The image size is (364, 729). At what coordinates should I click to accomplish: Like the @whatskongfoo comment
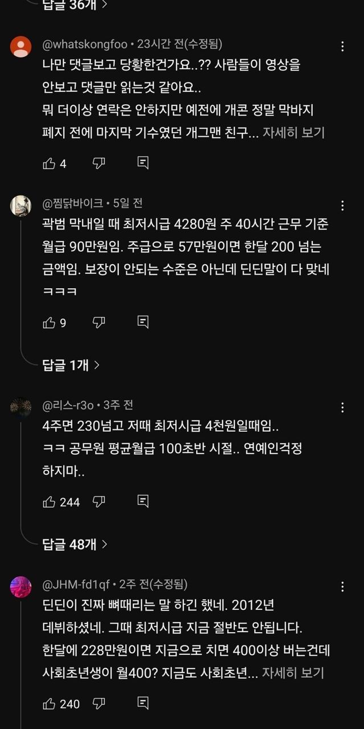49,163
